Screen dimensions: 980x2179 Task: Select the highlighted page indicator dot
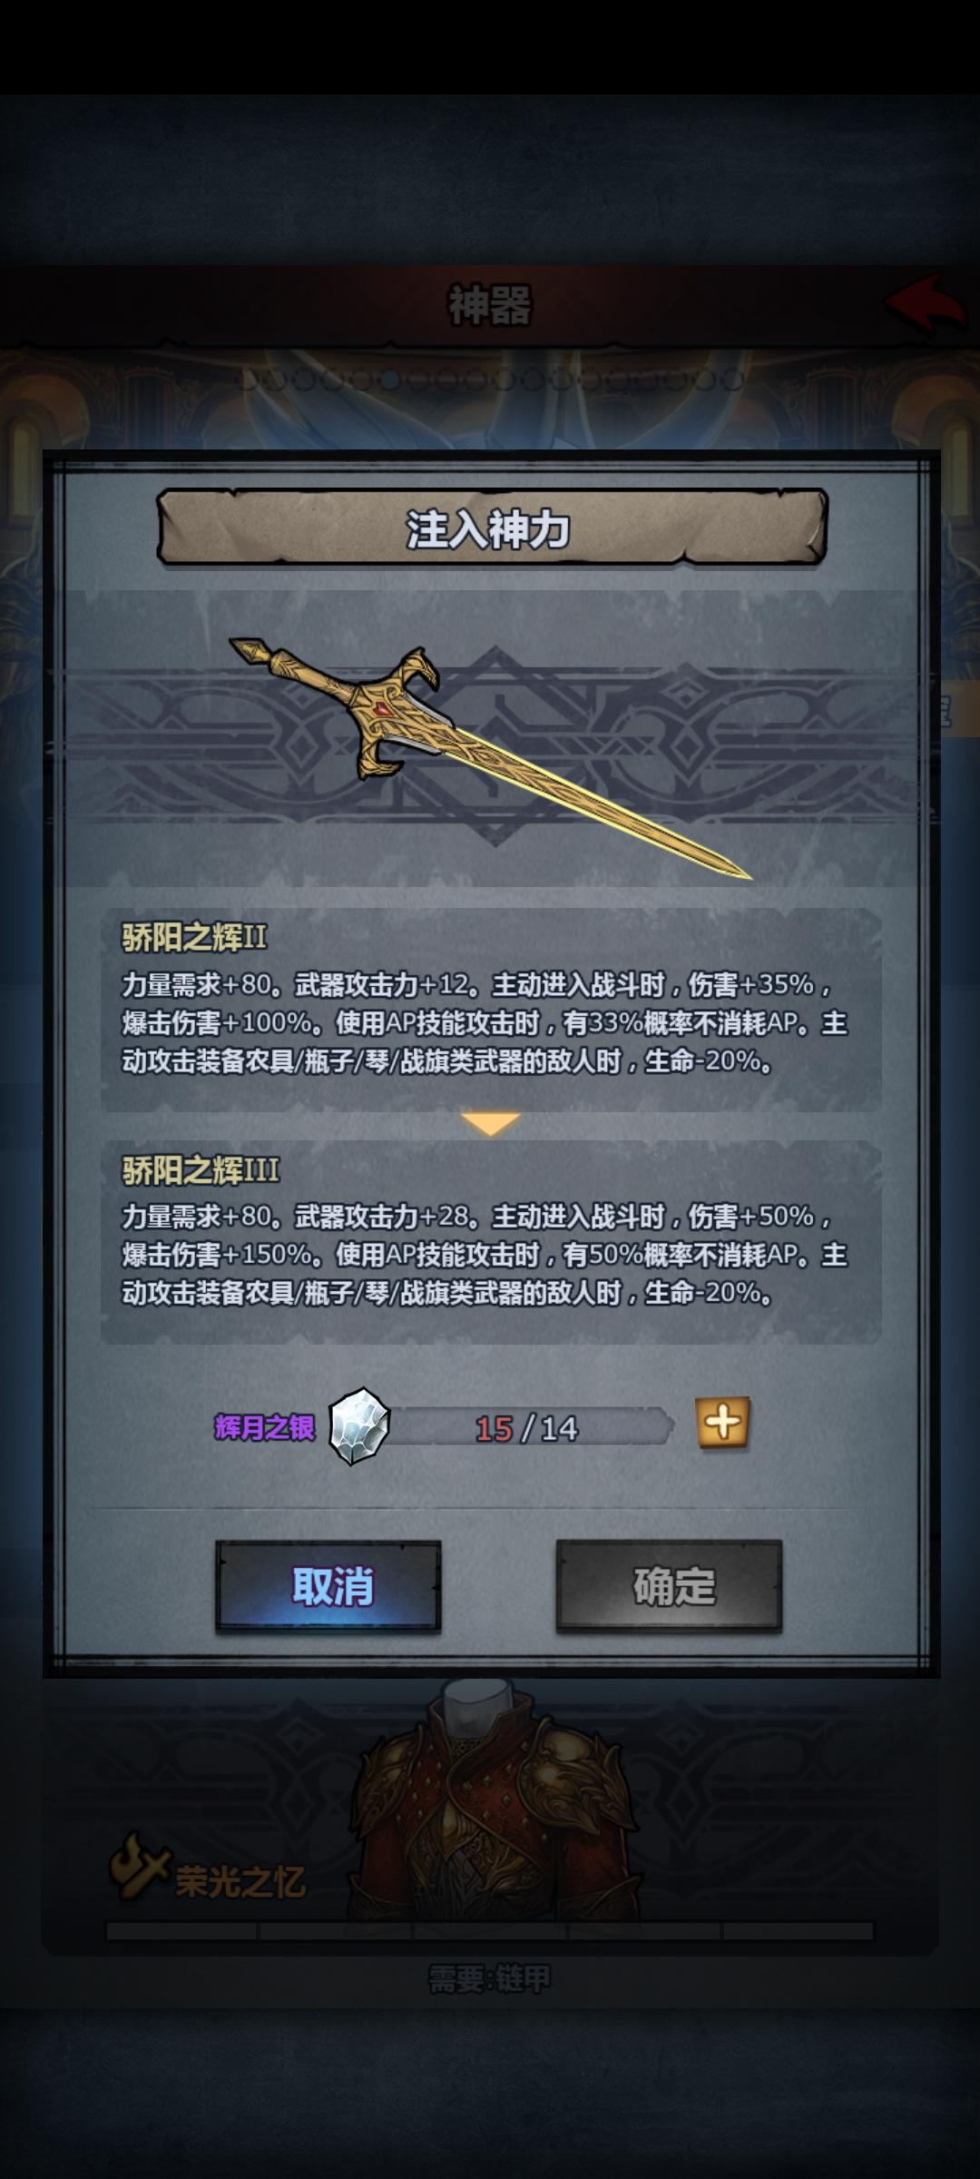(x=390, y=380)
